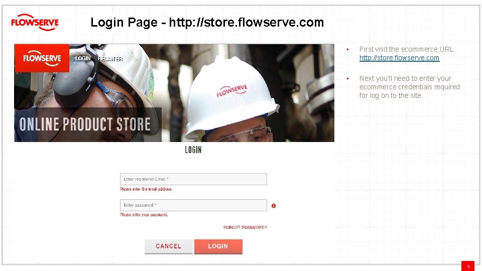Click the Flowserve logo in slide header
The width and height of the screenshot is (482, 271).
(x=35, y=22)
